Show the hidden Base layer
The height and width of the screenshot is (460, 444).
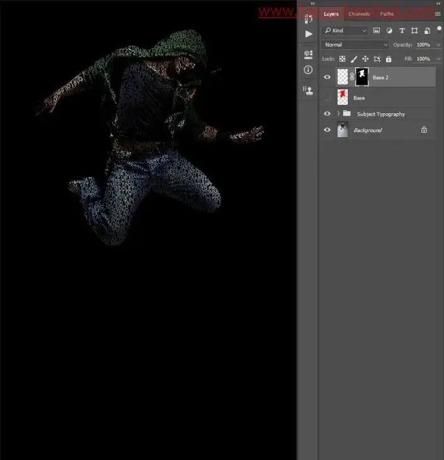pos(327,98)
